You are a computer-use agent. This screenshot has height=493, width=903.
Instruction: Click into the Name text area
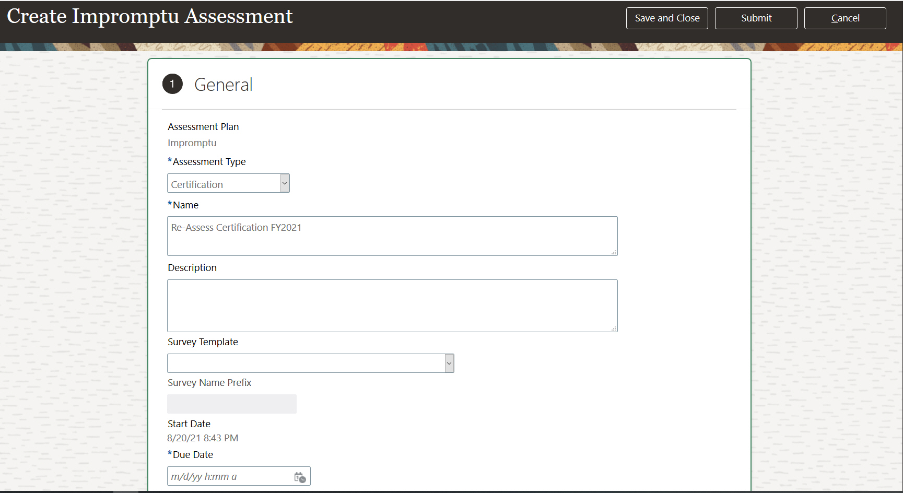point(392,236)
